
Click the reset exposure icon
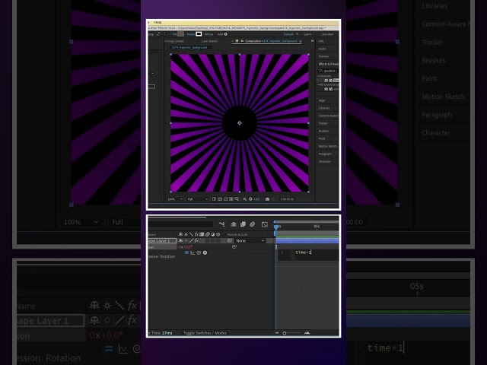tap(250, 199)
